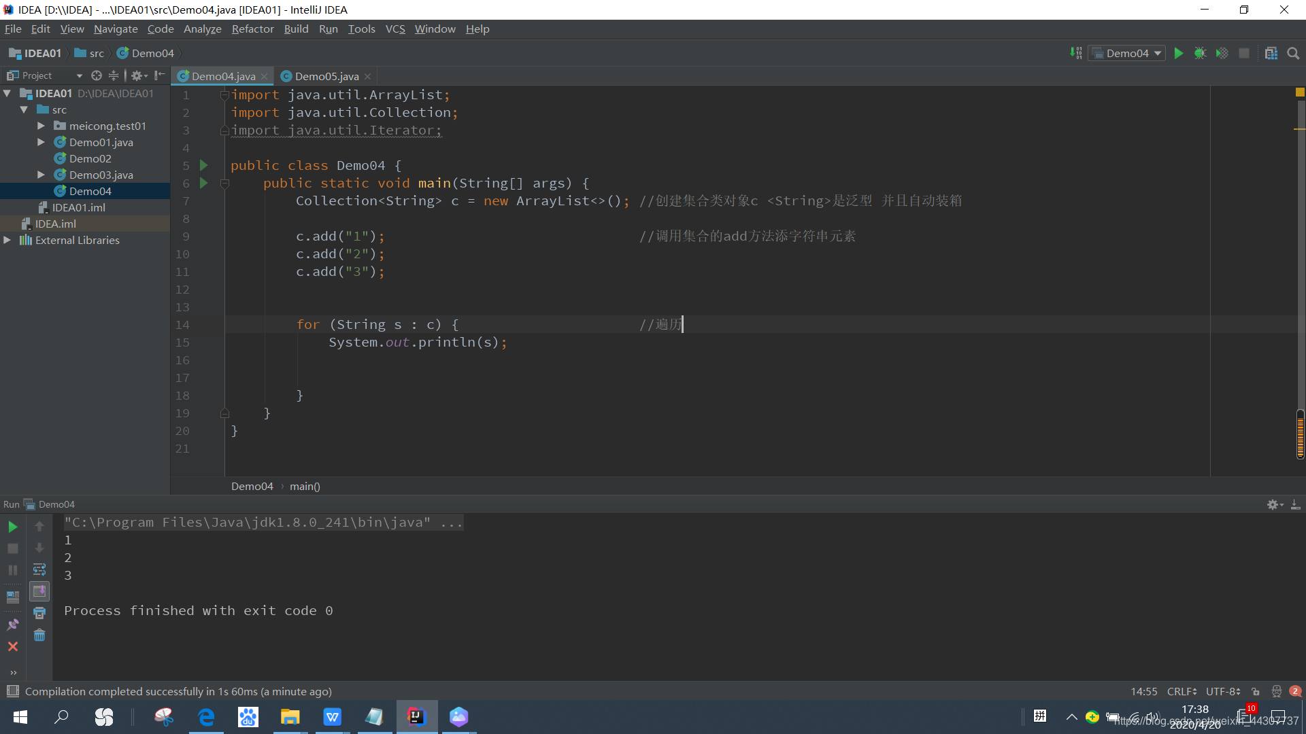Viewport: 1306px width, 734px height.
Task: Click UTF-8 encoding in status bar
Action: coord(1223,691)
